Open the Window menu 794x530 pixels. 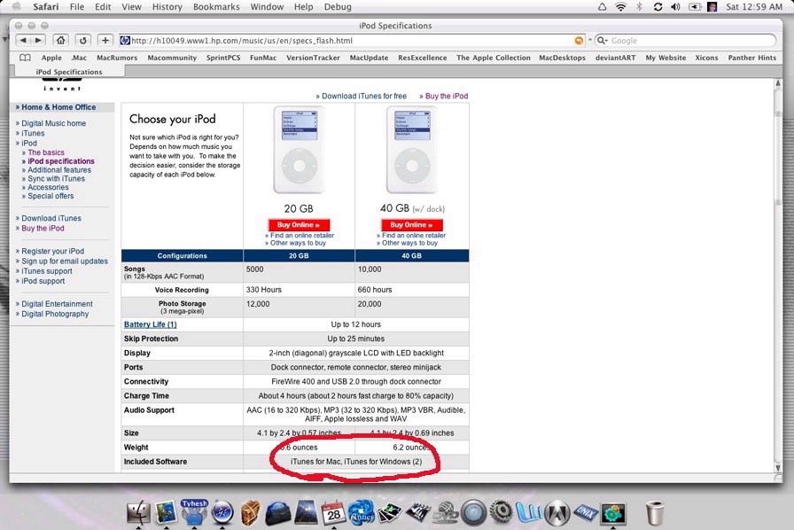267,7
